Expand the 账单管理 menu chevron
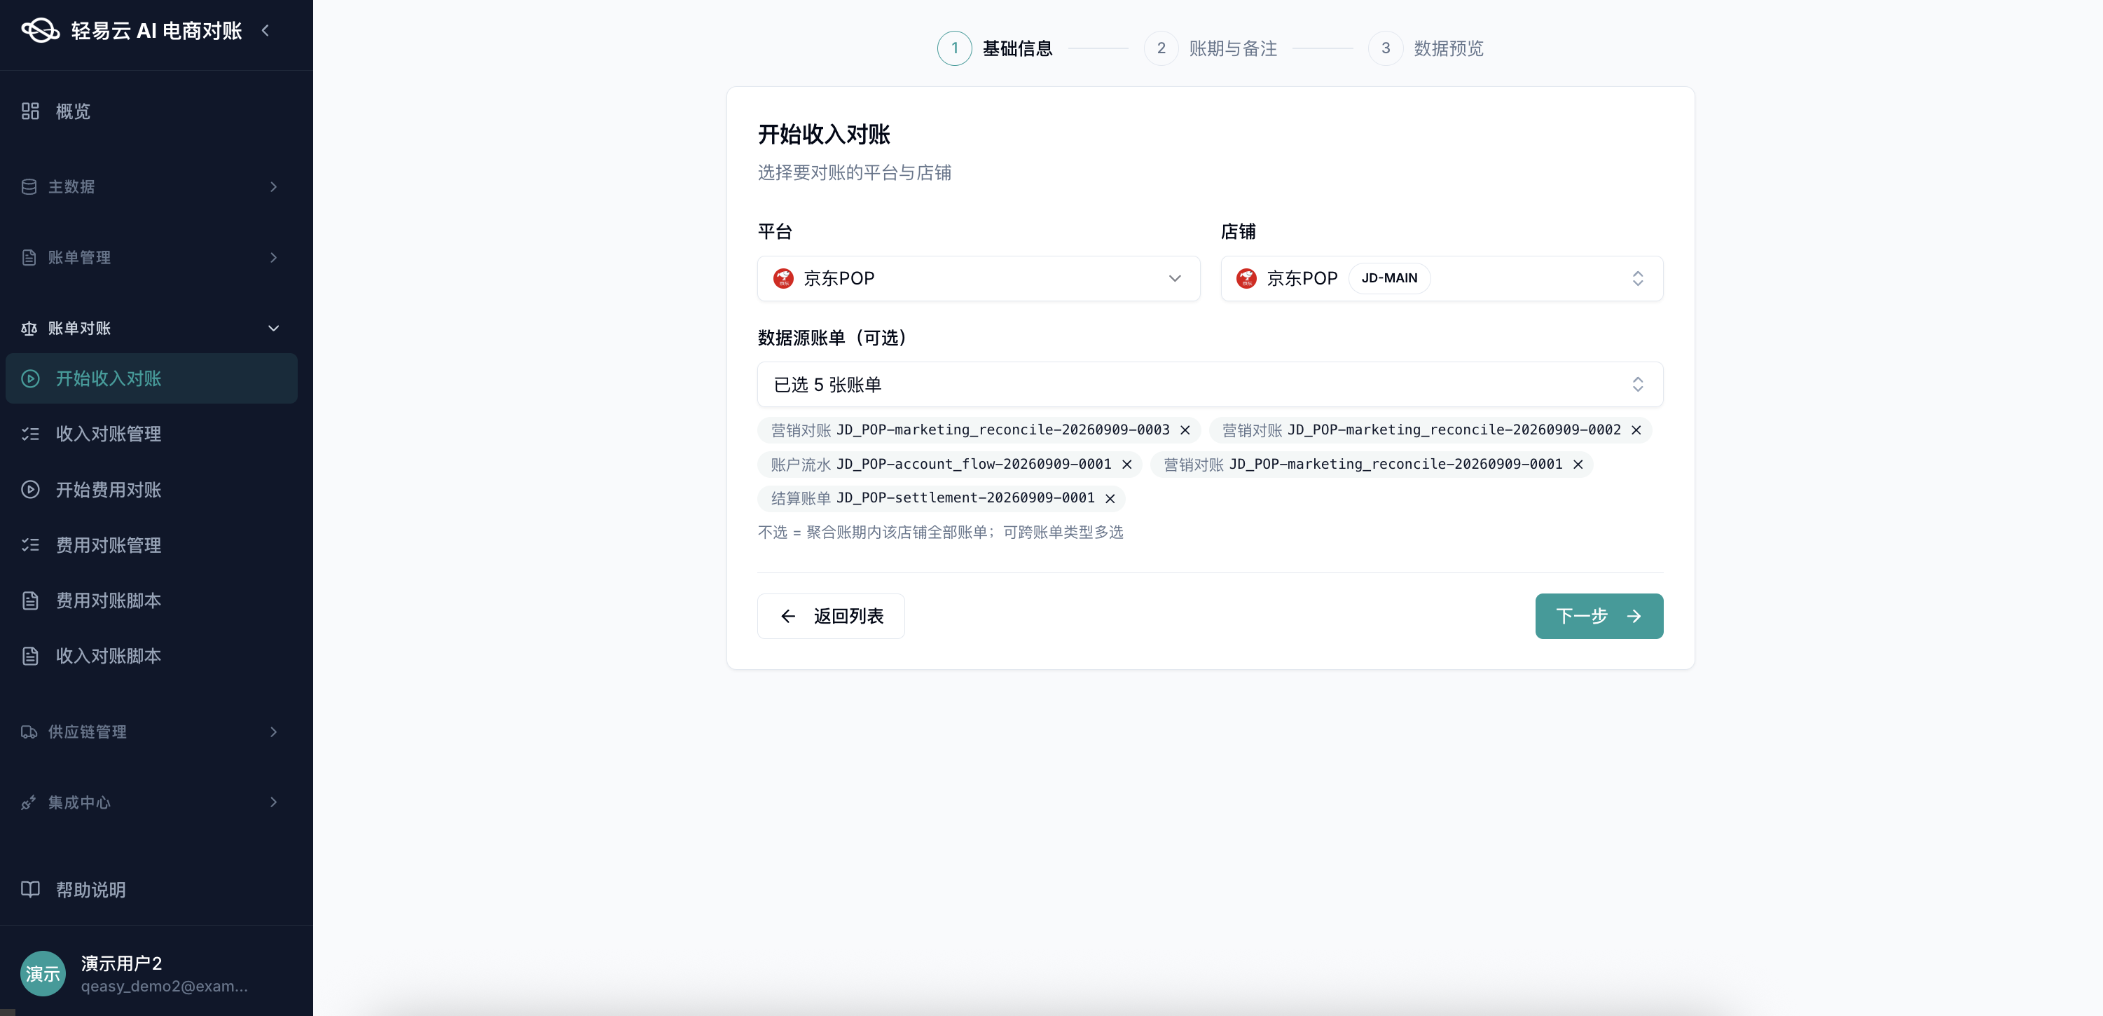The height and width of the screenshot is (1016, 2103). pos(273,257)
